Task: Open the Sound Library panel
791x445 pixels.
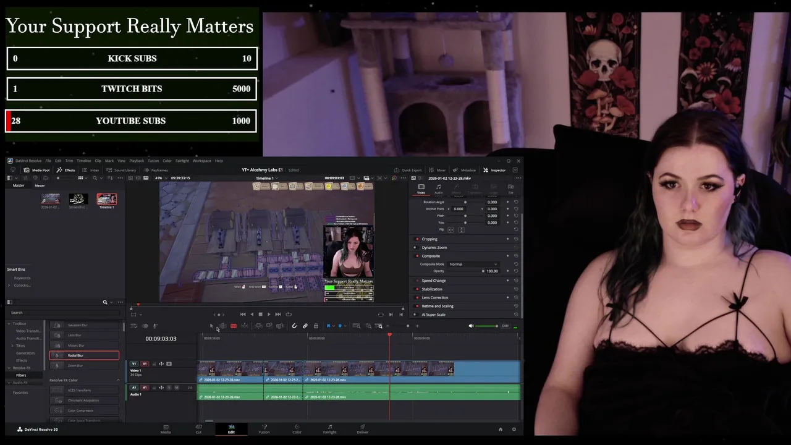Action: pyautogui.click(x=121, y=170)
